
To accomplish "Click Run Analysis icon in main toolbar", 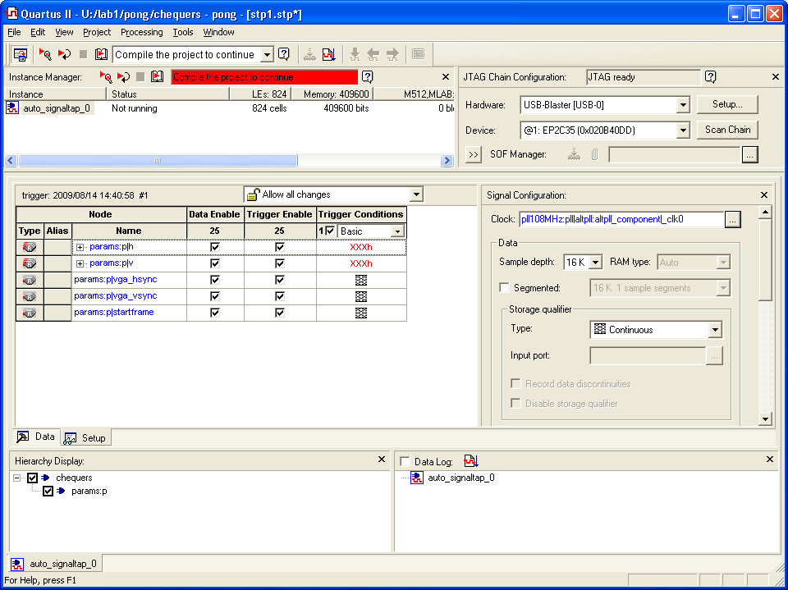I will tap(45, 54).
